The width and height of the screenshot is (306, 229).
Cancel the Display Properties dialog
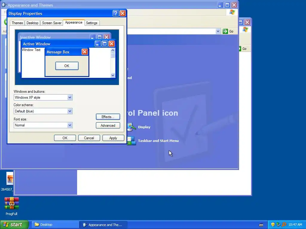pos(89,138)
